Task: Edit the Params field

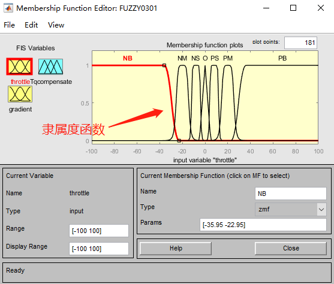Action: click(263, 225)
